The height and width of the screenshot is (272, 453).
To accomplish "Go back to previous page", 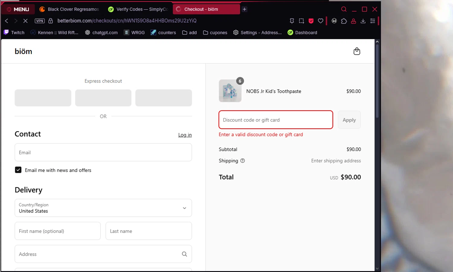I will [x=7, y=21].
